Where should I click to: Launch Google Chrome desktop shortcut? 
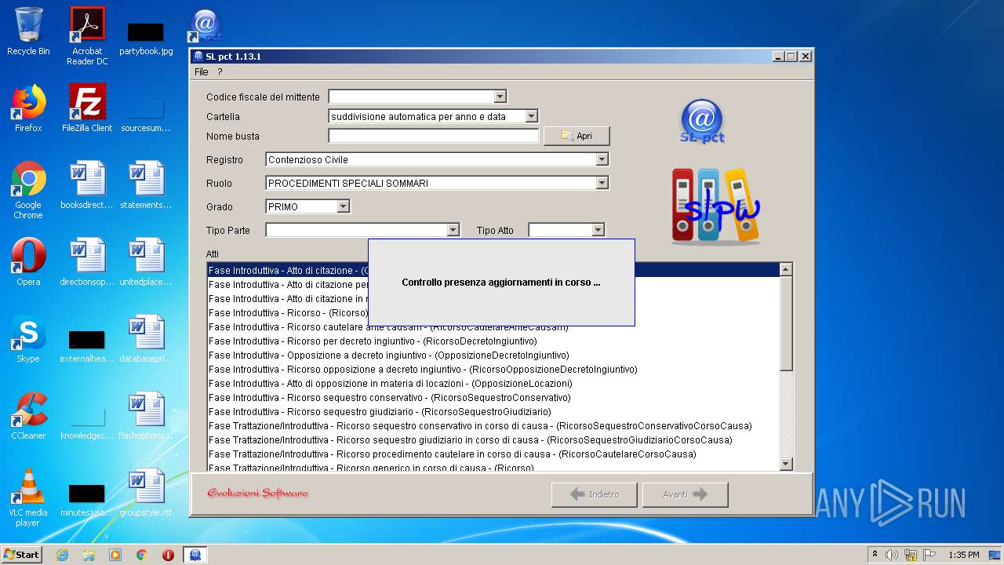coord(28,190)
